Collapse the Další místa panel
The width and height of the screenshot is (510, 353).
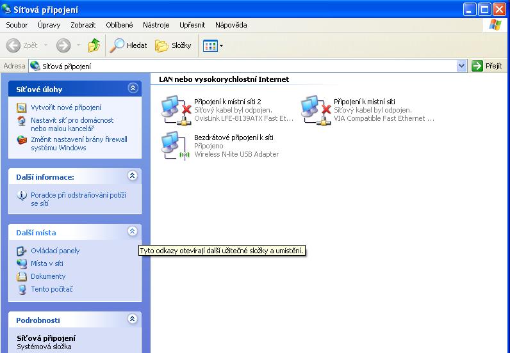[133, 231]
